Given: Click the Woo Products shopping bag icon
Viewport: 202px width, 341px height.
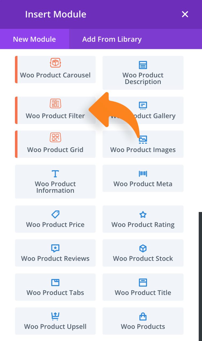Looking at the screenshot, I should (143, 316).
